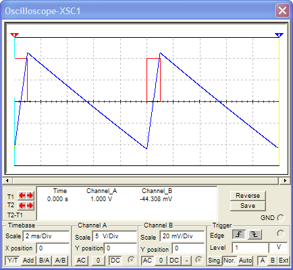Click the Timebase Scale 2 ms/Div field

click(46, 236)
